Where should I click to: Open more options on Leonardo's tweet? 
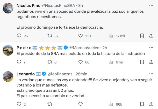[151, 74]
